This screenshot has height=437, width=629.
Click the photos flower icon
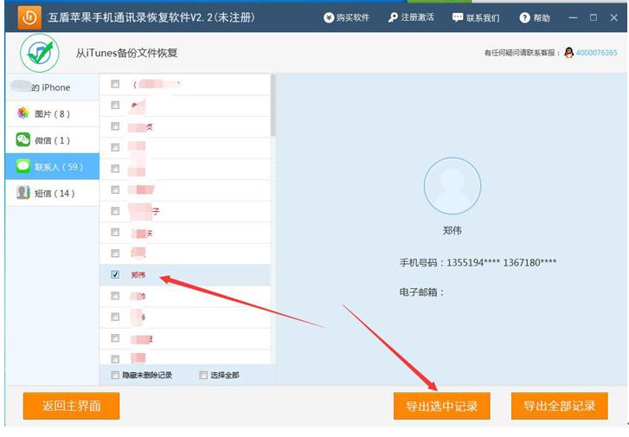pos(23,113)
